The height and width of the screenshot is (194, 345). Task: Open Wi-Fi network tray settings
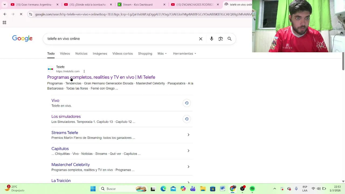pyautogui.click(x=313, y=189)
